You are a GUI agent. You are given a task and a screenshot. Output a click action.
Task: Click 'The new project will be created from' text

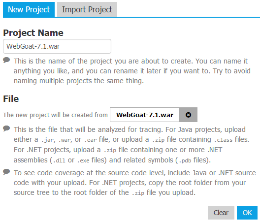[x=55, y=115]
